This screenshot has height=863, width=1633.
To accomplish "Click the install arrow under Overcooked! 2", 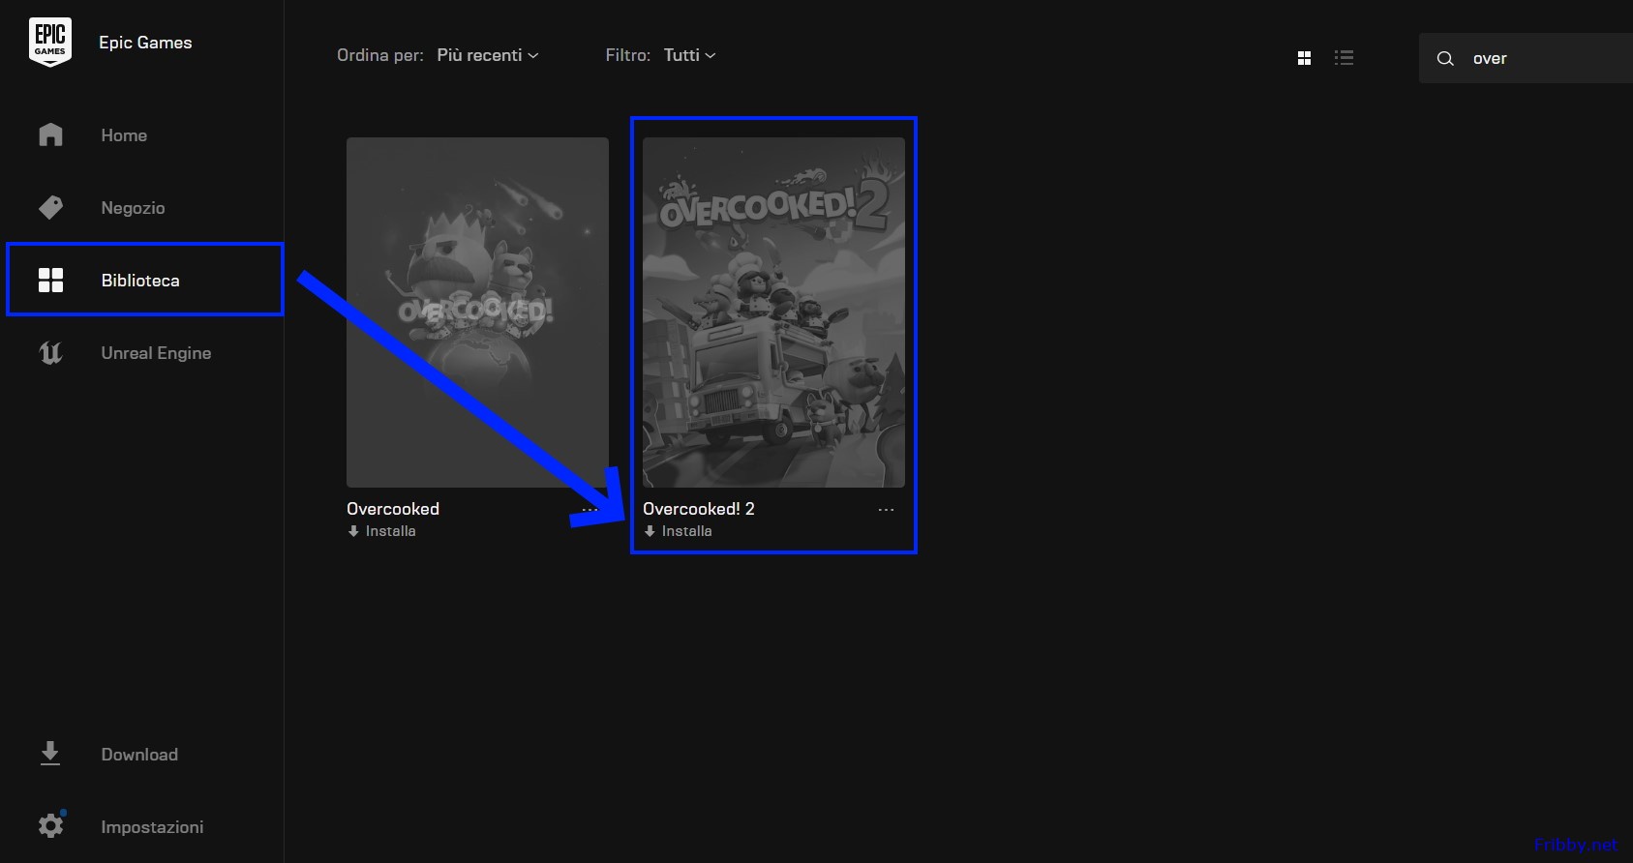I will click(650, 531).
